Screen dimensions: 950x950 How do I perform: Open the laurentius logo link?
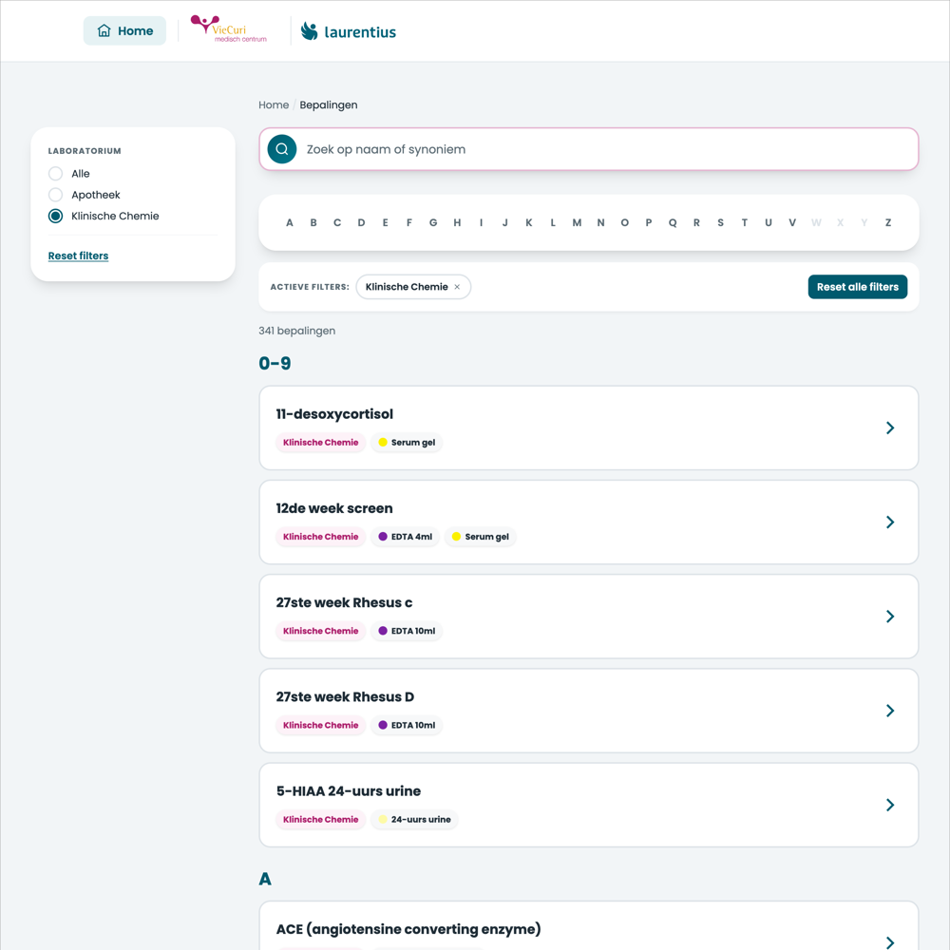[349, 31]
